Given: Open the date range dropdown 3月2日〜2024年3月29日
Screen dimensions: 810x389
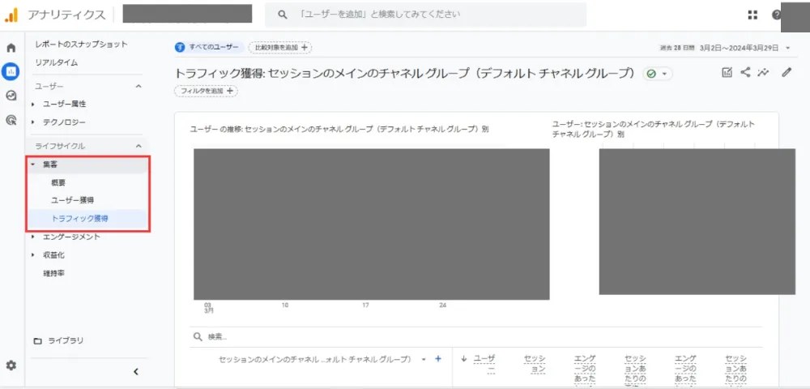Looking at the screenshot, I should click(744, 48).
